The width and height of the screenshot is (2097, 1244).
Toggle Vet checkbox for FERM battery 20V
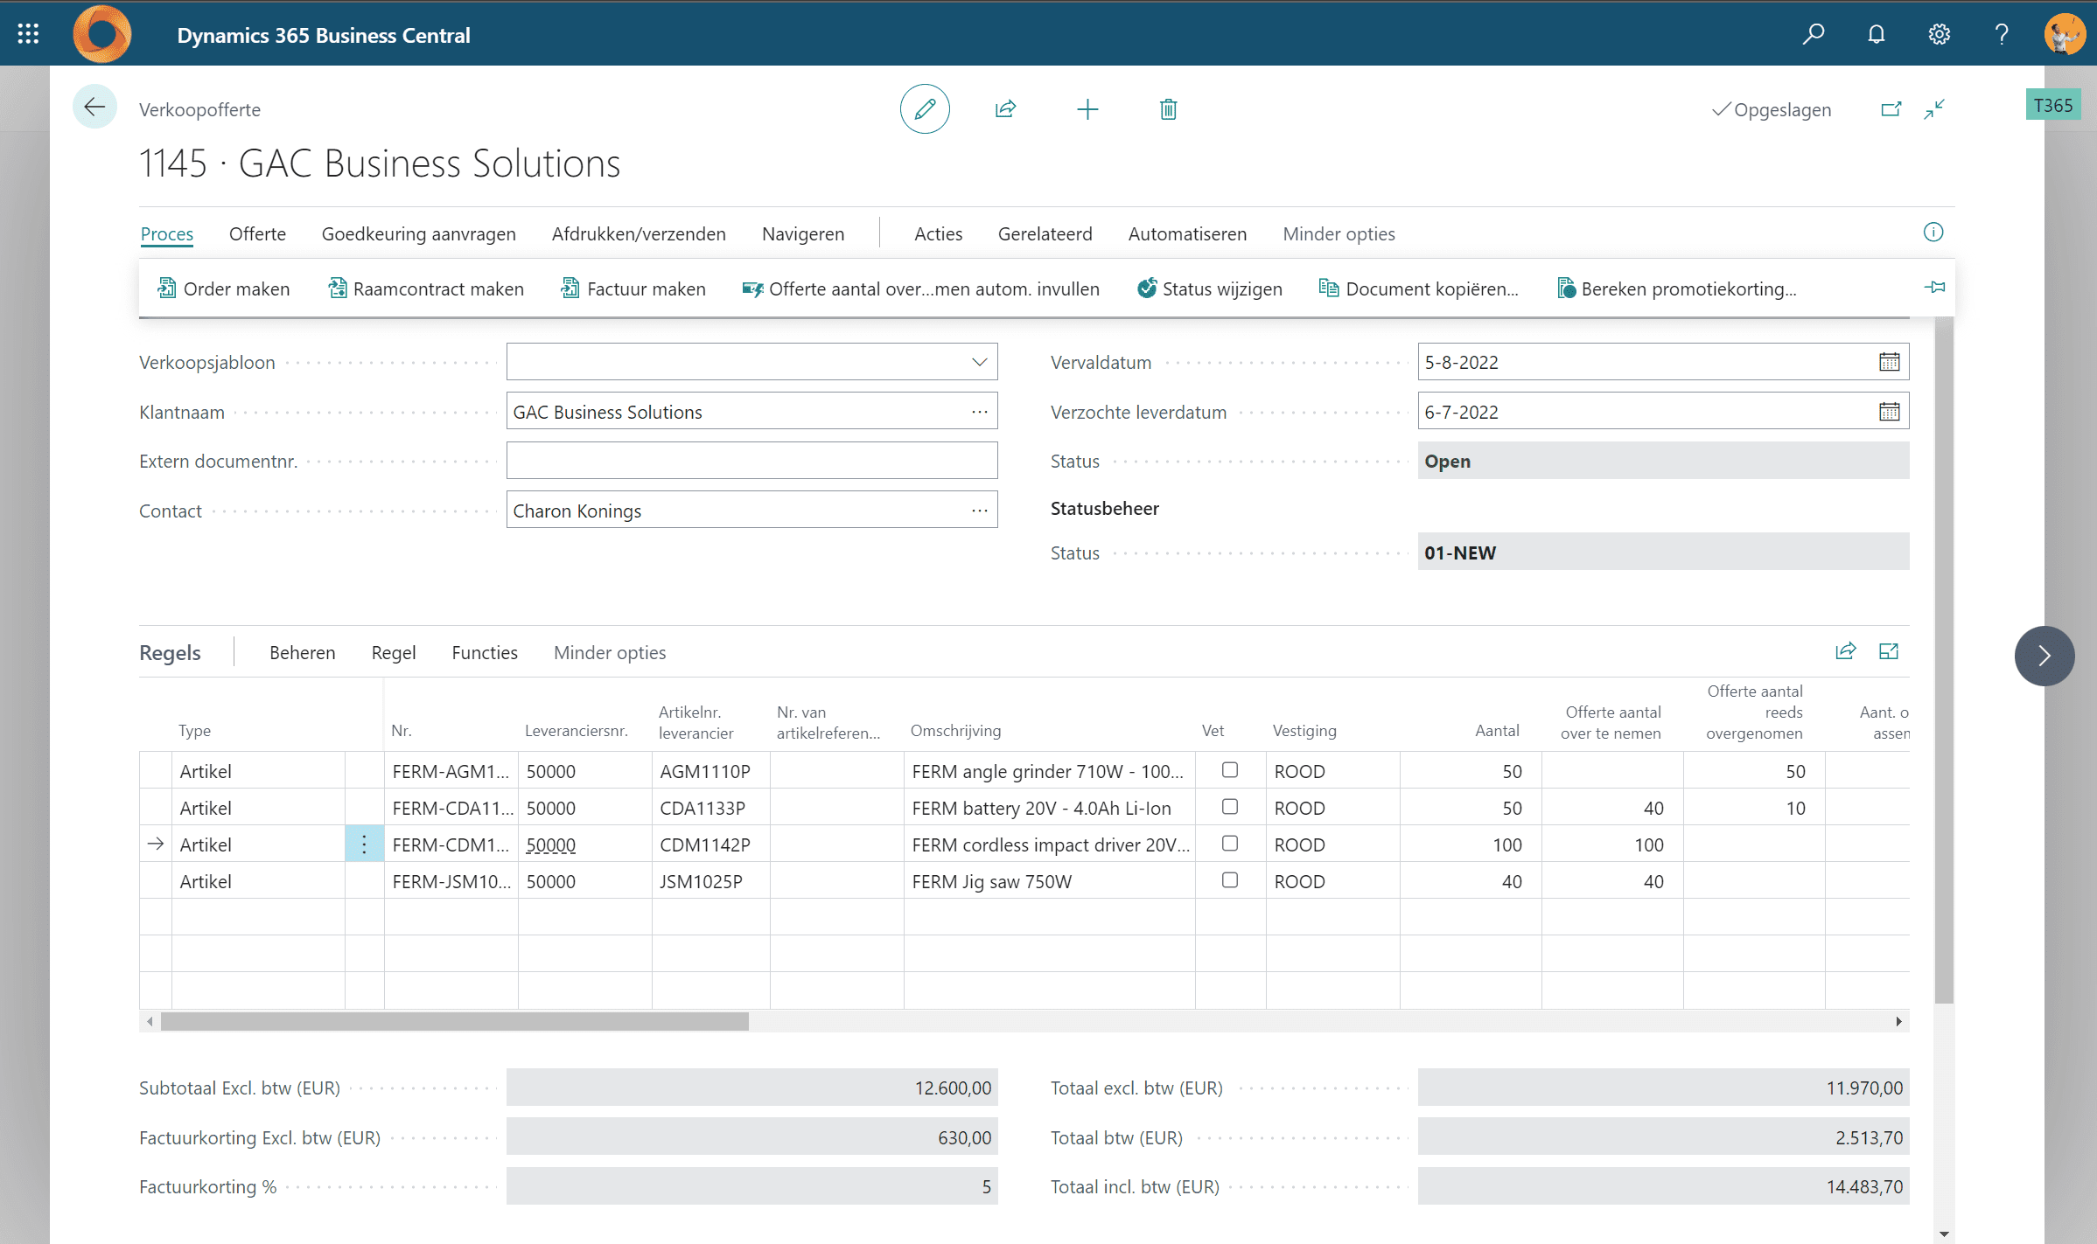[1229, 807]
